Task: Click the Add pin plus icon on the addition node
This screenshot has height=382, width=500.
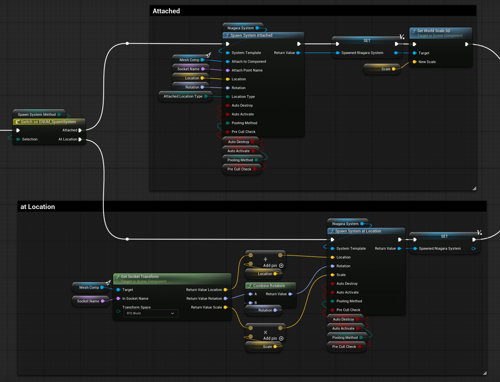Action: pyautogui.click(x=281, y=266)
